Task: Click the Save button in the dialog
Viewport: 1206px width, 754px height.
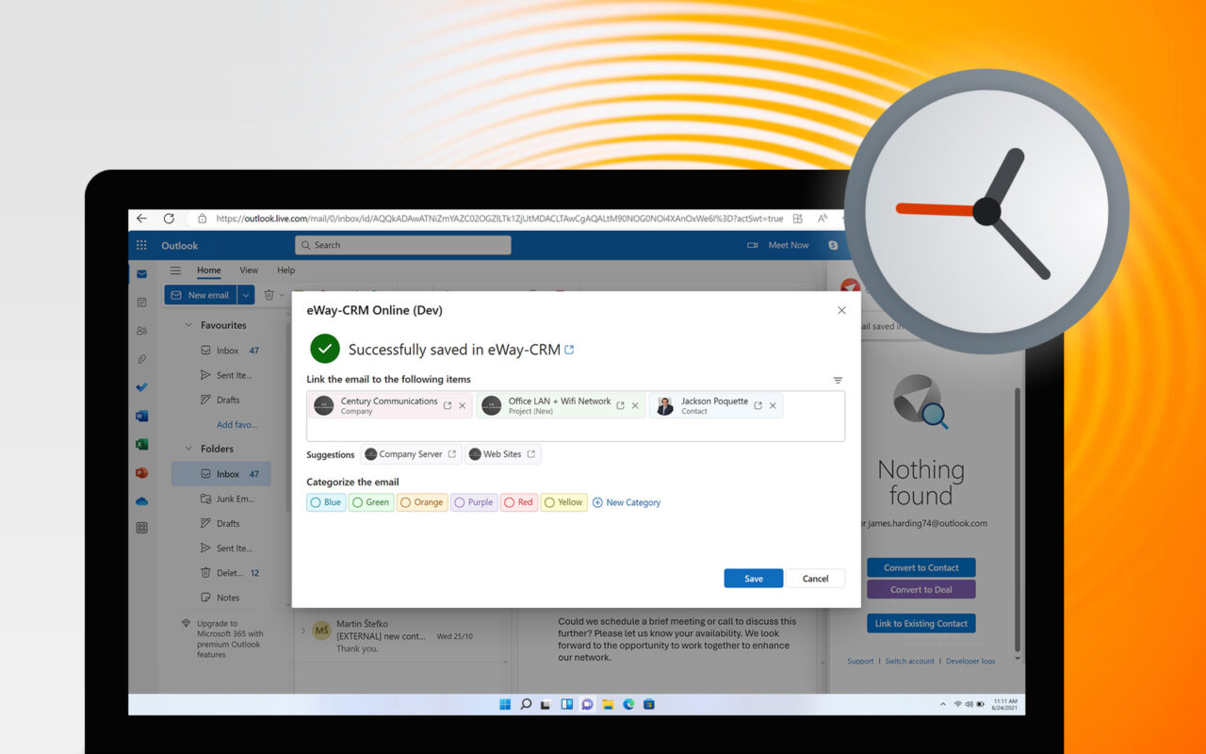Action: 754,579
